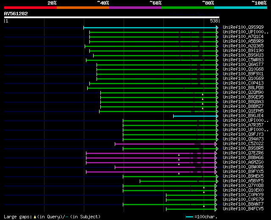Click the short cyan alignment bar for UniRef100_B9GJE4

click(x=195, y=116)
